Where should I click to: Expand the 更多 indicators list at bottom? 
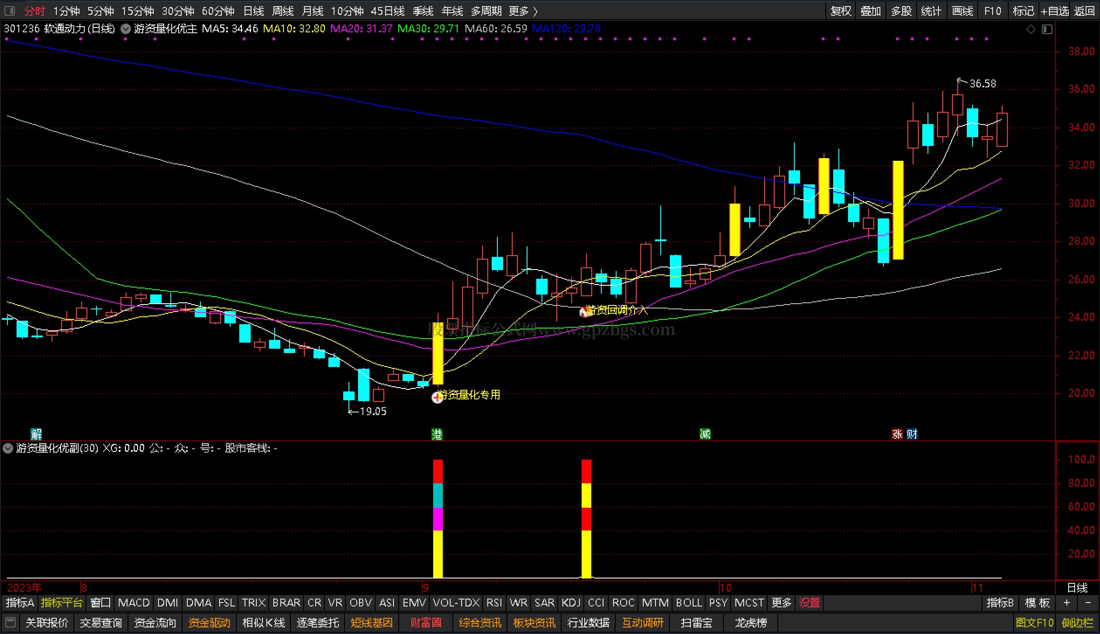781,603
